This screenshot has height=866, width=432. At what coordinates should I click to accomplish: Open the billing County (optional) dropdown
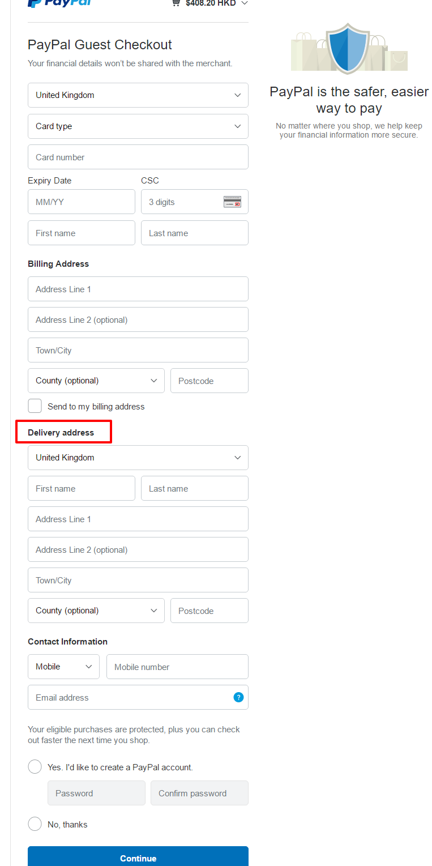click(x=96, y=381)
